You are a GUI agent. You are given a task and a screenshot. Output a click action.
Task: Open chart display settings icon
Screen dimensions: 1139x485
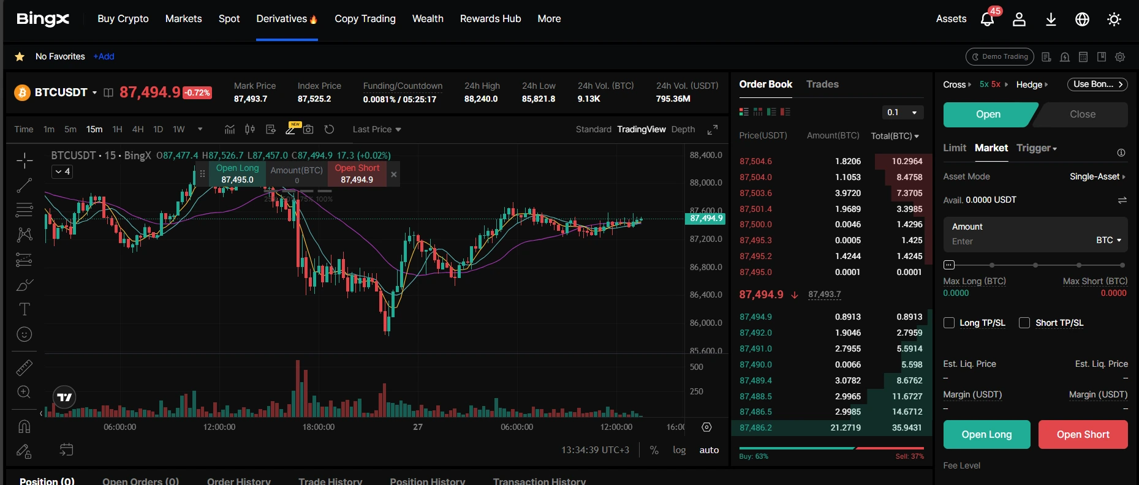point(271,129)
